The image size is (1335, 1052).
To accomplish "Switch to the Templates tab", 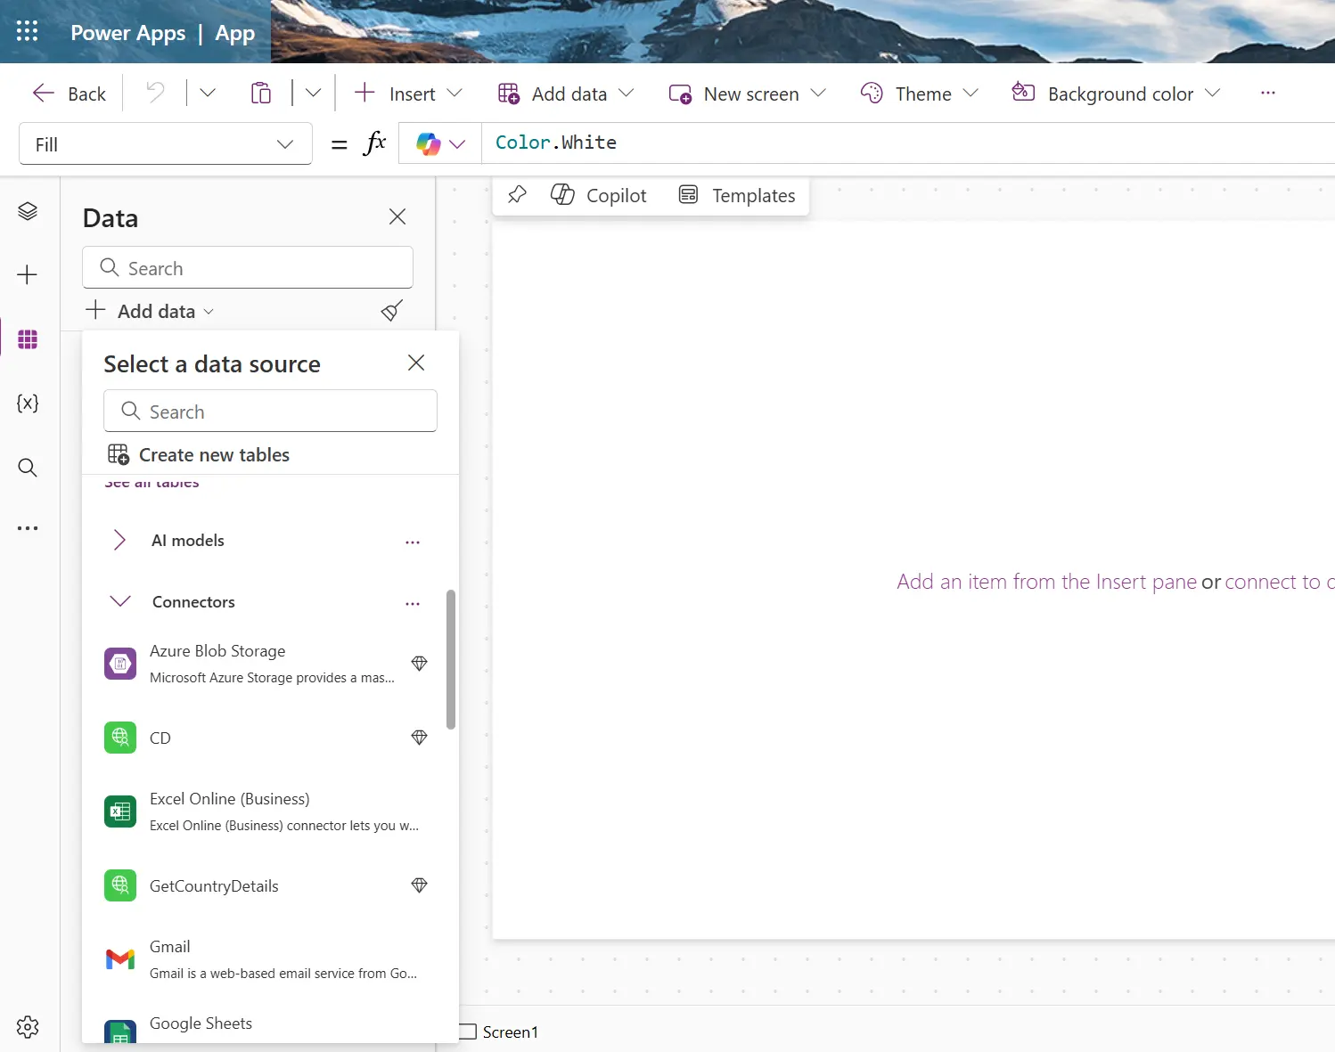I will point(738,195).
